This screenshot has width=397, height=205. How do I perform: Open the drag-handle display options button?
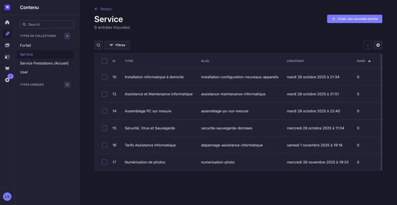367,45
